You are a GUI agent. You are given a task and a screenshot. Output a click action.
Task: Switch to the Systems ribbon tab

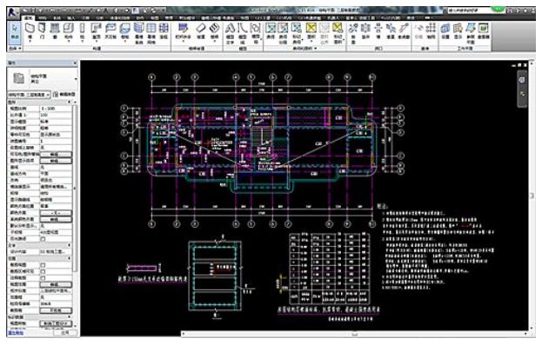point(57,18)
